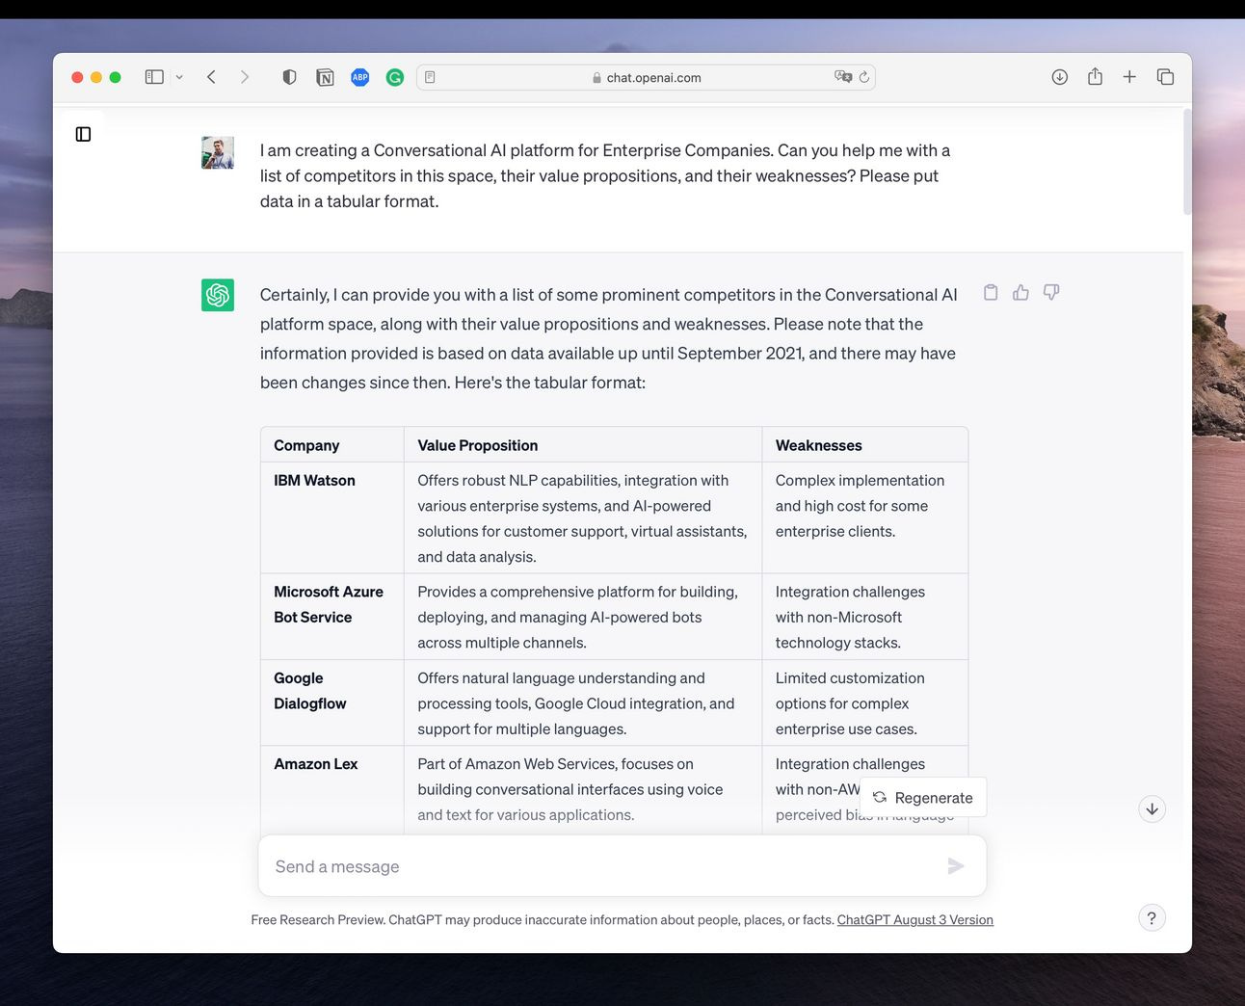
Task: Focus the Send a message field
Action: coord(622,866)
